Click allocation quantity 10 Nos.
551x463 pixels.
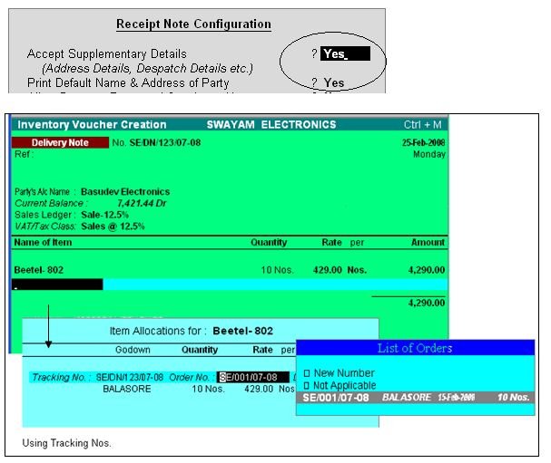(208, 389)
